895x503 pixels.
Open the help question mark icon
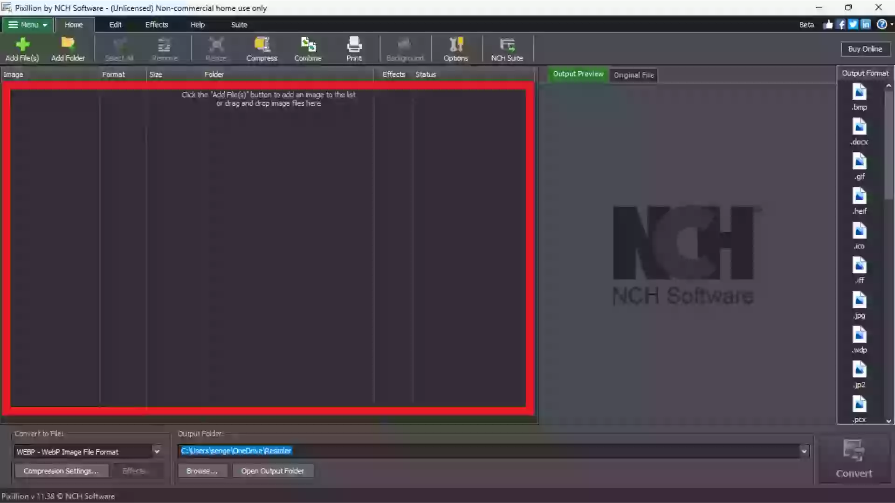[881, 25]
